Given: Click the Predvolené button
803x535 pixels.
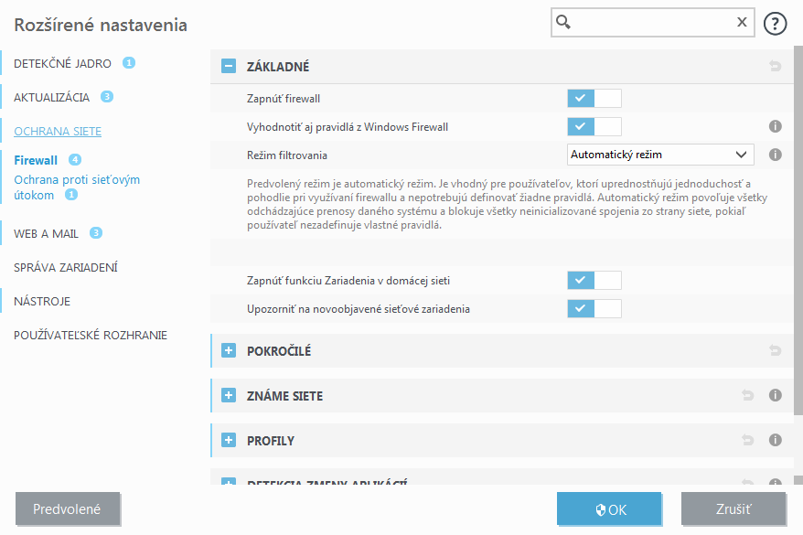Looking at the screenshot, I should (68, 511).
